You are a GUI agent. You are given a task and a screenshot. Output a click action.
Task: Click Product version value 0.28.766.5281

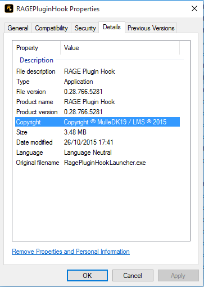coord(83,112)
